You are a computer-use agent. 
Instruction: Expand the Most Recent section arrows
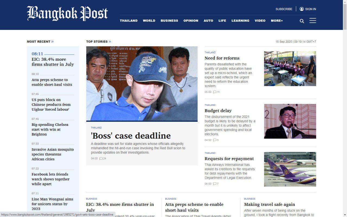pyautogui.click(x=52, y=42)
